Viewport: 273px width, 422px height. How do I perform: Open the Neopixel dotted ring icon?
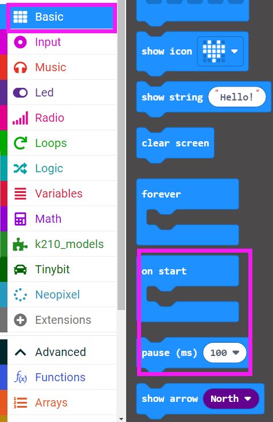[x=20, y=295]
